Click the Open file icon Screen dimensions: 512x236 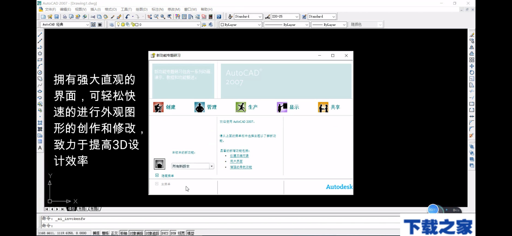[50, 17]
